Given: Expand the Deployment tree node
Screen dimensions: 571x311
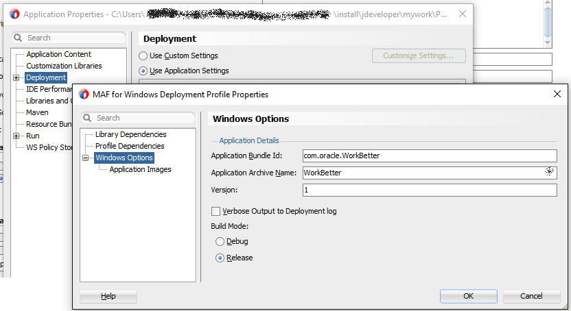Looking at the screenshot, I should (16, 78).
